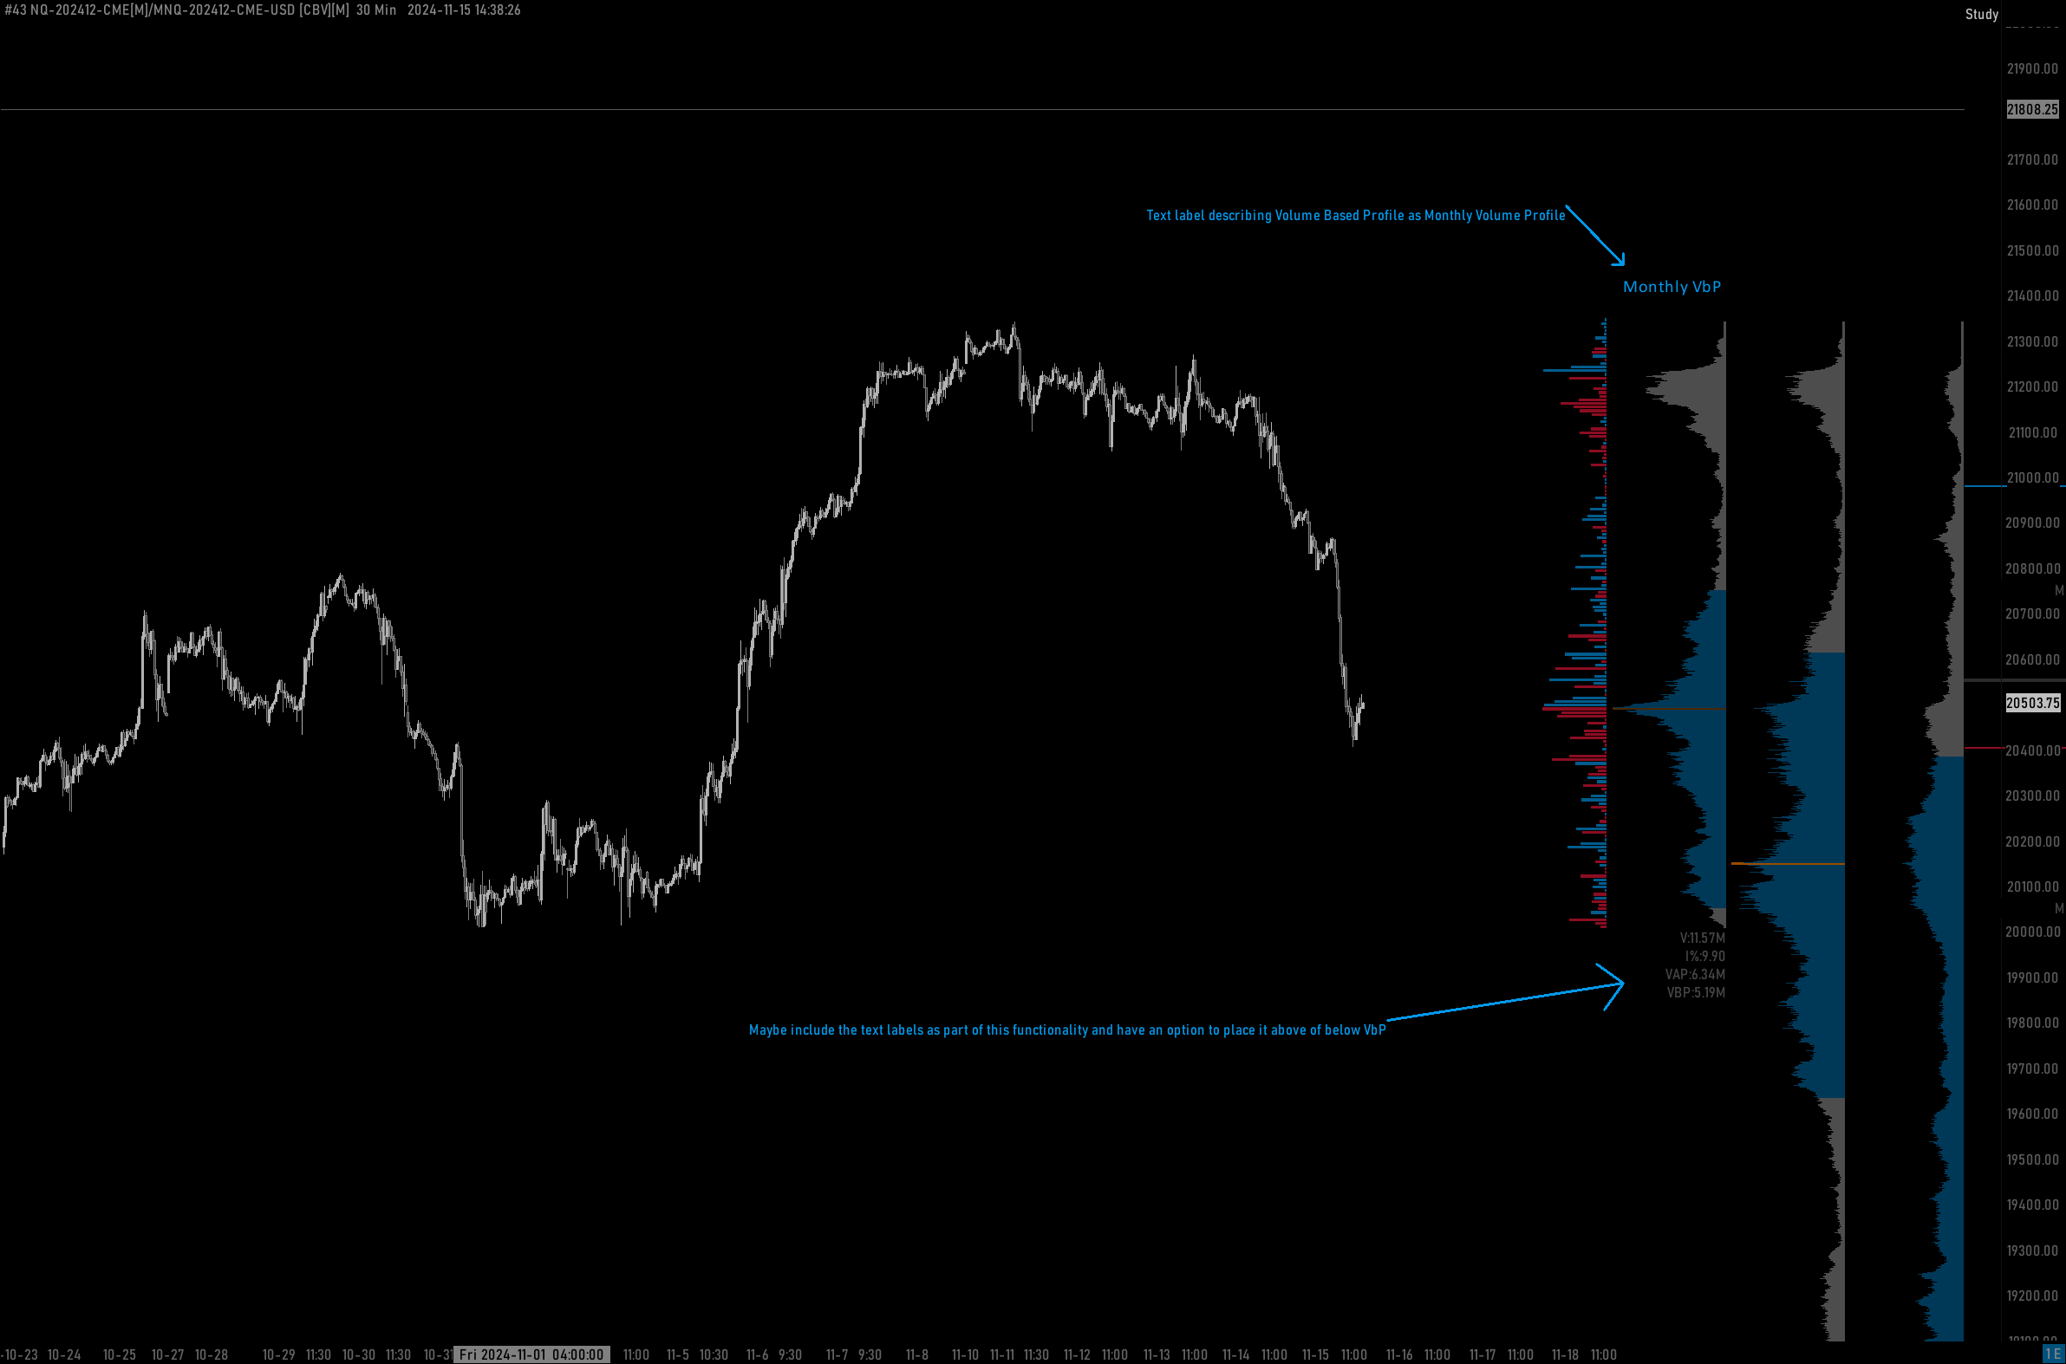Click the arrow pointing to Monthly VbP
The image size is (2066, 1364).
[1595, 236]
